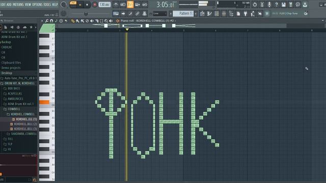Adjust the master volume knob
326x183 pixels.
pos(63,5)
